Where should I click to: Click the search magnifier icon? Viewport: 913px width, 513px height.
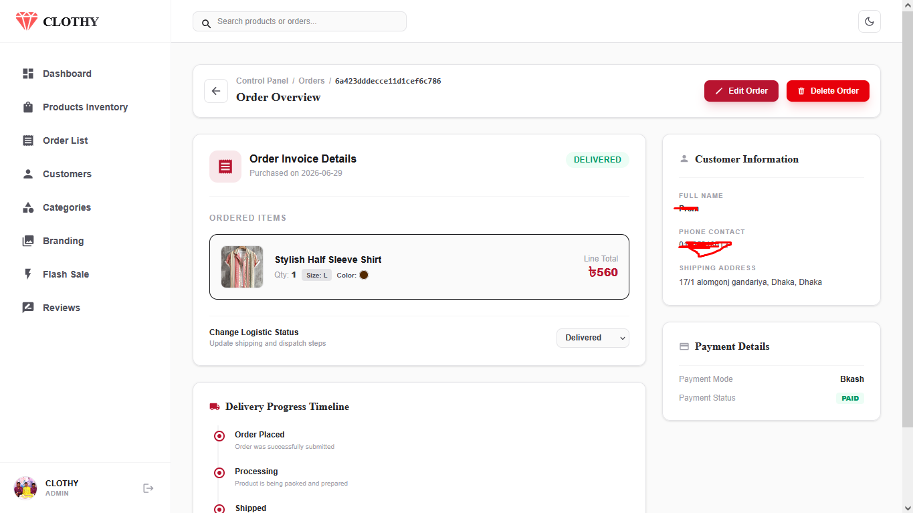(207, 23)
